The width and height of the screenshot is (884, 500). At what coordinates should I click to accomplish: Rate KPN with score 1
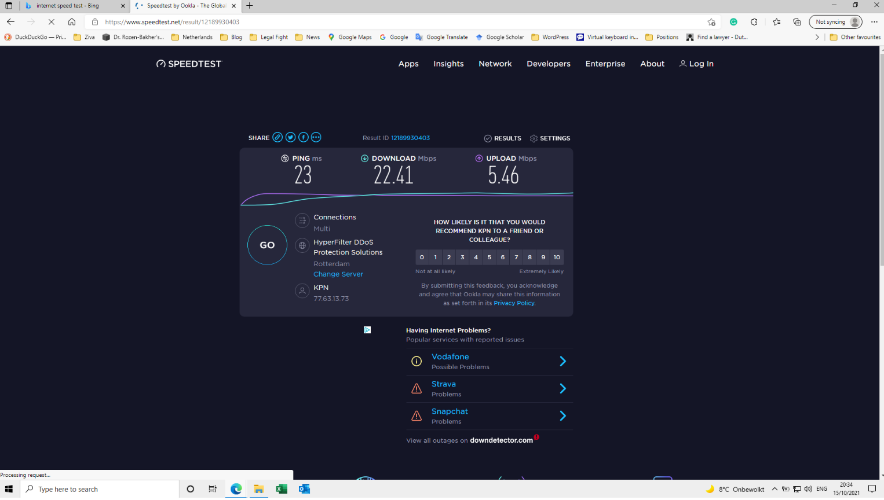click(x=436, y=257)
